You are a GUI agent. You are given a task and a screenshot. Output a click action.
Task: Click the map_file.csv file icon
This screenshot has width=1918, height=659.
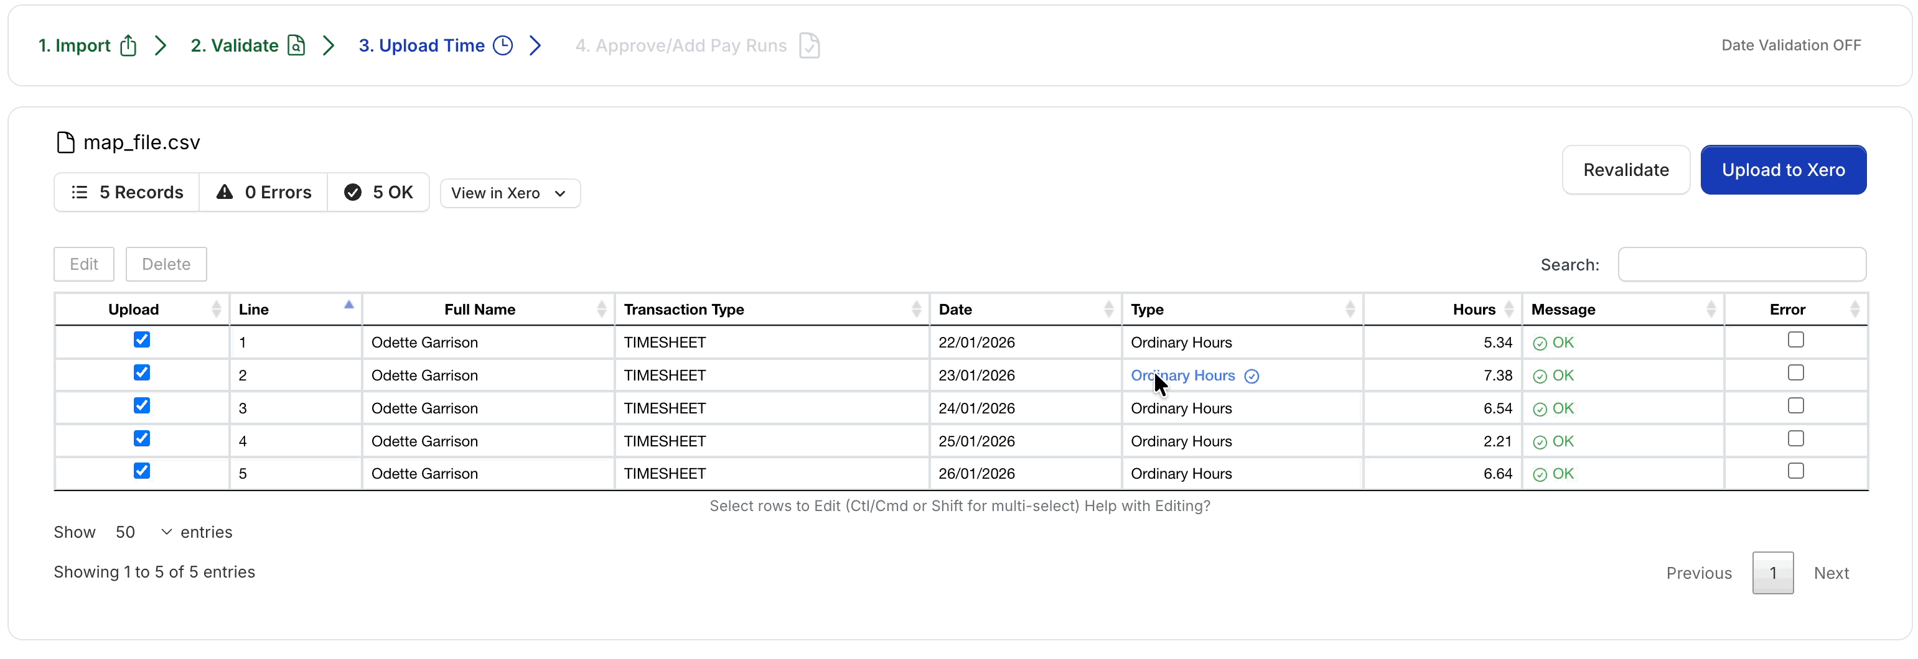tap(65, 142)
